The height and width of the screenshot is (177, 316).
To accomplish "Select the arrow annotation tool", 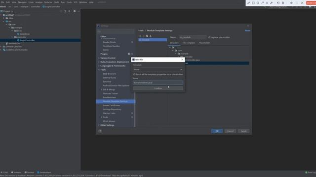I will click(262, 3).
